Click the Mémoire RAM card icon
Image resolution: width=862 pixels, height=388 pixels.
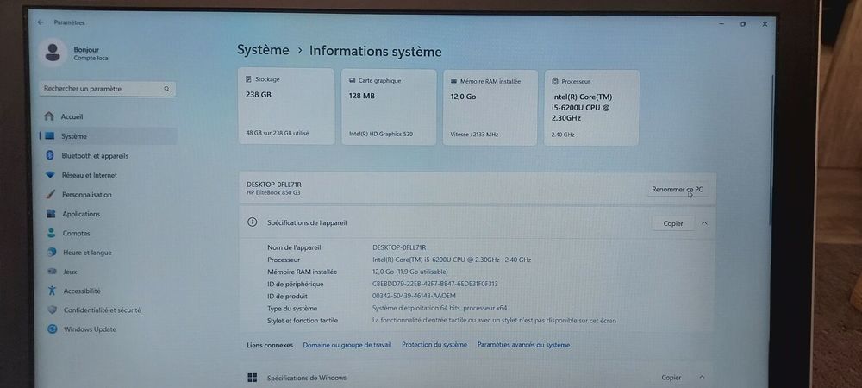tap(454, 81)
